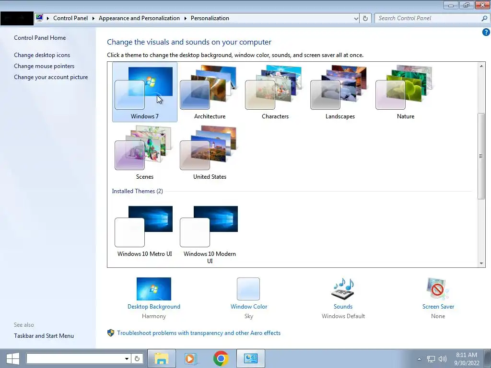
Task: Click the Personalization breadcrumb
Action: [210, 18]
